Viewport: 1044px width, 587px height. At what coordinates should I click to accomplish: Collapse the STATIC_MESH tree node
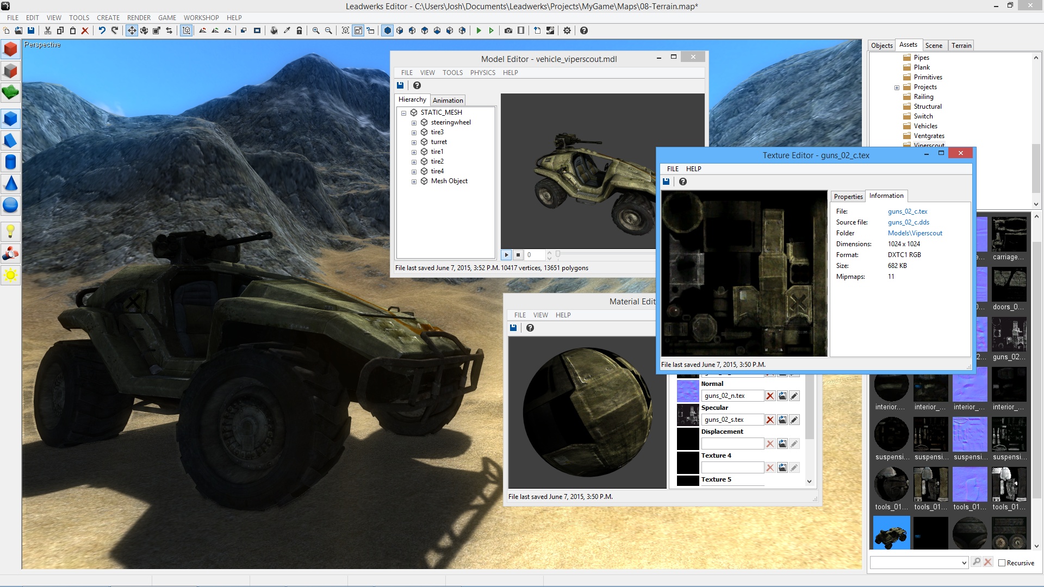pos(403,113)
